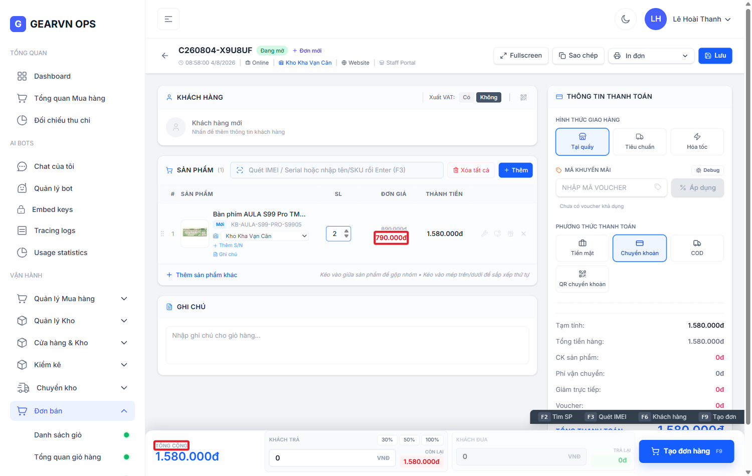This screenshot has width=752, height=476.
Task: Increase quantity with stepper up arrow
Action: point(346,230)
